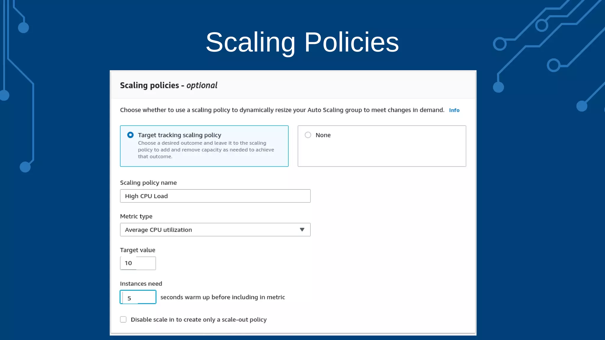
Task: Select Target tracking scaling policy radio button
Action: (130, 135)
